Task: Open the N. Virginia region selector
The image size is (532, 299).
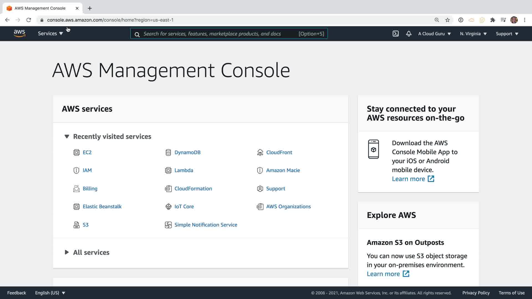Action: [473, 34]
